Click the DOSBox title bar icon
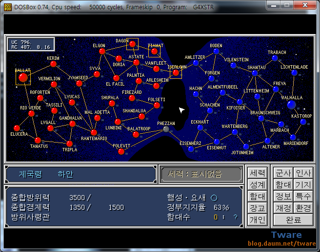 [x=8, y=7]
